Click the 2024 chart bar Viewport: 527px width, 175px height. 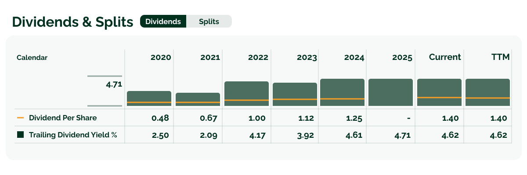pyautogui.click(x=342, y=92)
